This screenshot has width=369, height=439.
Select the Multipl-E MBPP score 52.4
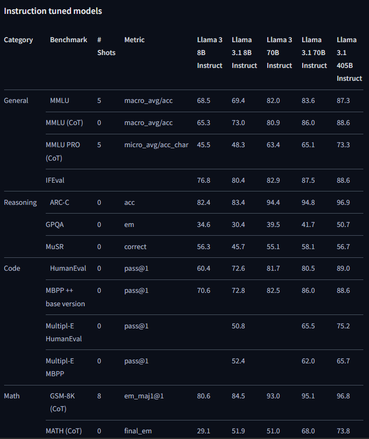pos(238,361)
